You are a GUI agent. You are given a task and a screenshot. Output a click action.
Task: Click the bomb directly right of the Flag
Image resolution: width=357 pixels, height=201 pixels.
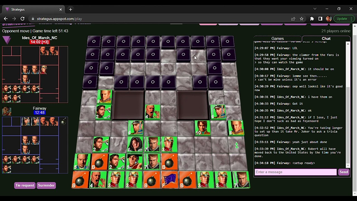pos(187,180)
